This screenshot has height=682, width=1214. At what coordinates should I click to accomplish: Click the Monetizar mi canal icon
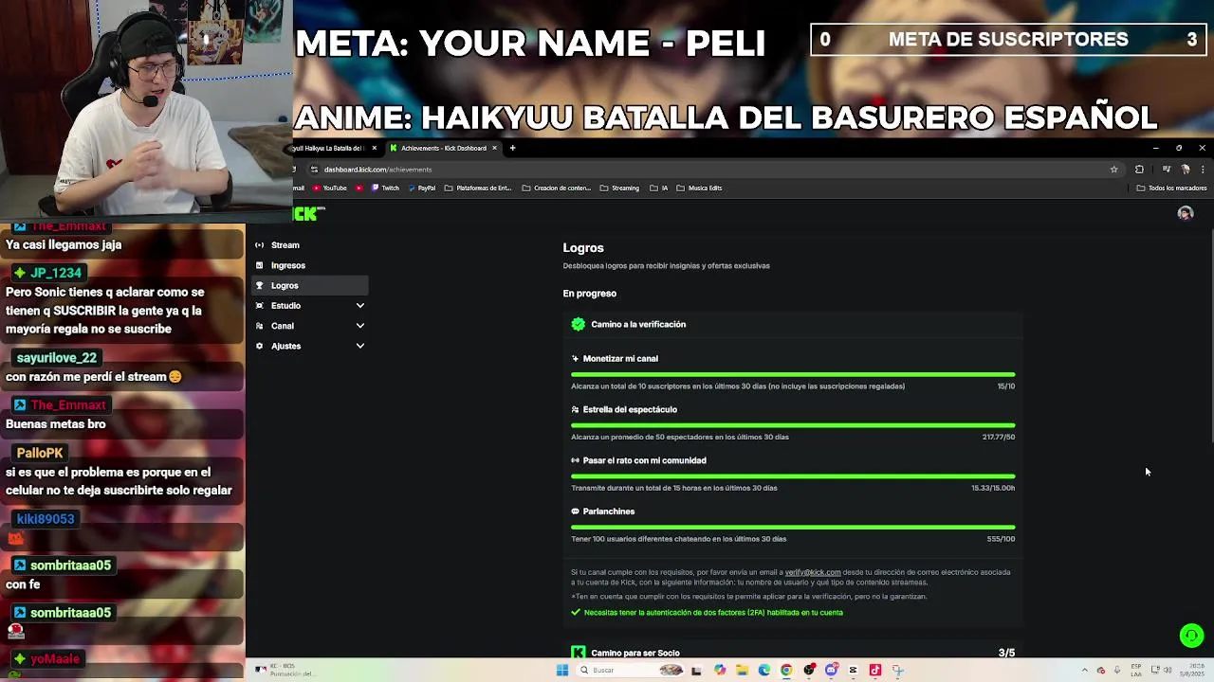575,359
